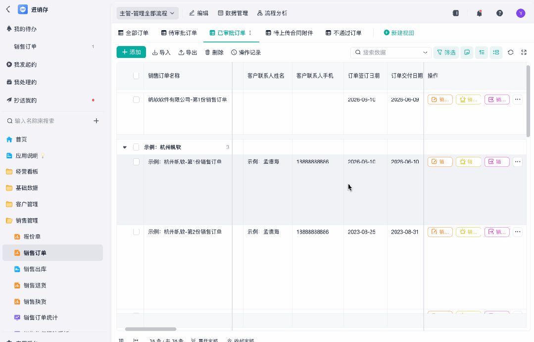Click the orange edit button for 杭州帆软-第1份 row
The height and width of the screenshot is (342, 534).
coord(440,161)
